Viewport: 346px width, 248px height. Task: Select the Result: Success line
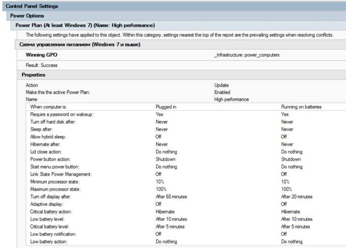point(41,65)
